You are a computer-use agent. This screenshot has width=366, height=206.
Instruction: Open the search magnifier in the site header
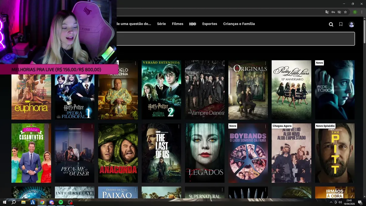331,24
